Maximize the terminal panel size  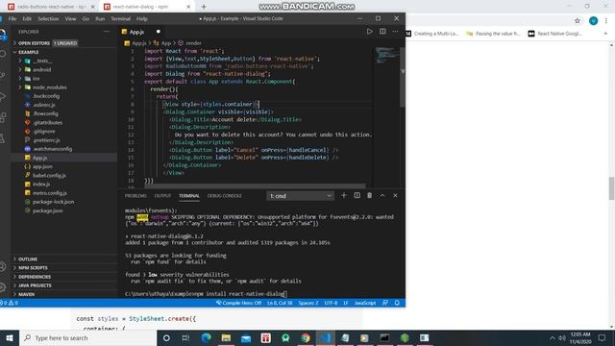382,195
